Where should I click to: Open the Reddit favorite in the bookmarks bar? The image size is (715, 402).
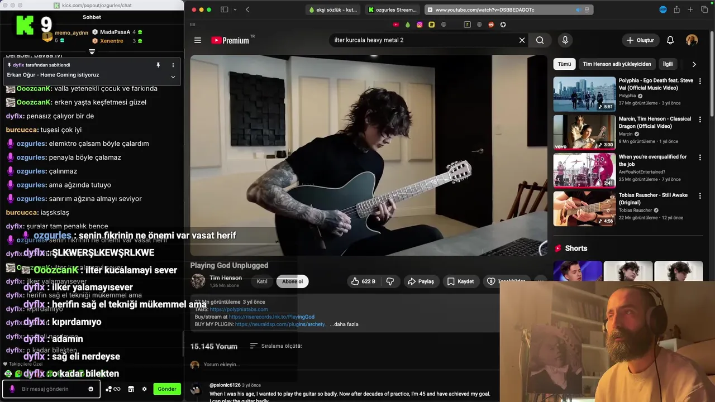[x=491, y=25]
